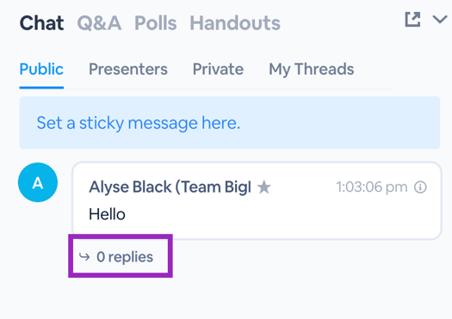Open message info icon beside timestamp
The width and height of the screenshot is (452, 319).
click(x=420, y=187)
